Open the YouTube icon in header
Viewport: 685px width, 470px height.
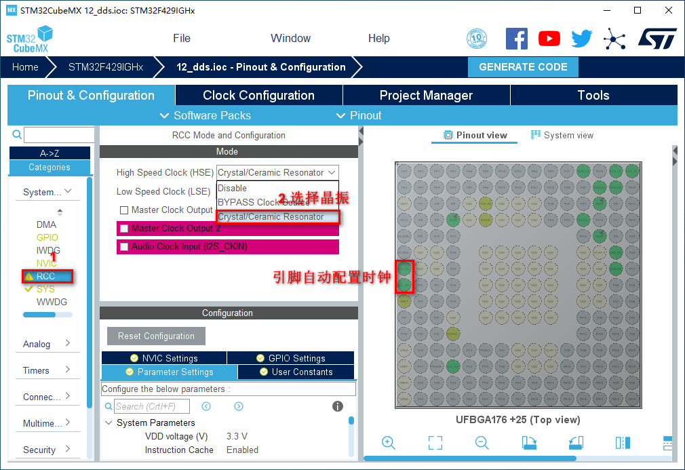(549, 39)
